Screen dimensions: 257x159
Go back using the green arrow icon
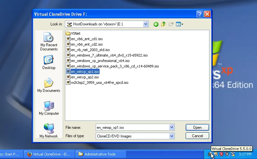coord(156,24)
